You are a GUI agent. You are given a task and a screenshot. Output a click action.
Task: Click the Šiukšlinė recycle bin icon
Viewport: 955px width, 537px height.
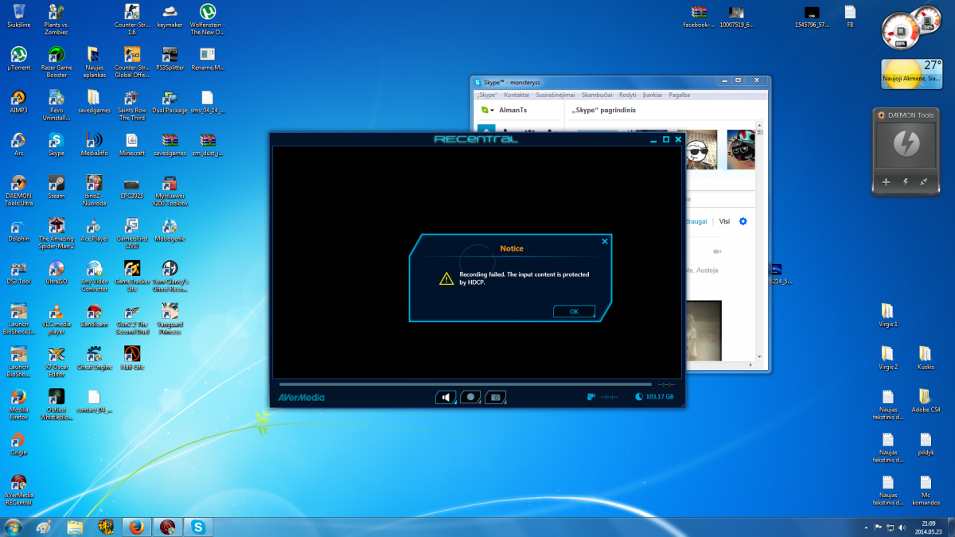[18, 17]
